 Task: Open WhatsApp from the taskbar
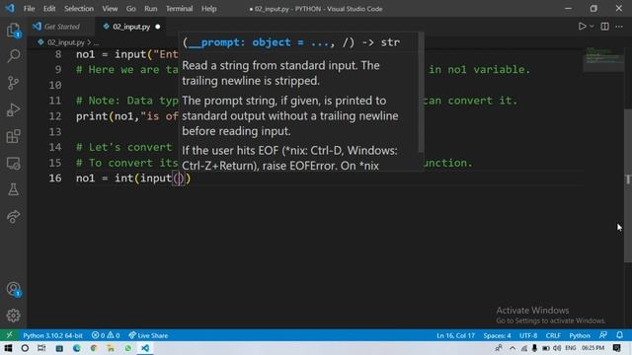(127, 348)
